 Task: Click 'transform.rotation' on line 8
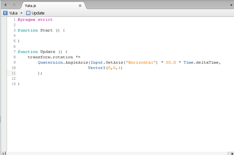coord(50,57)
